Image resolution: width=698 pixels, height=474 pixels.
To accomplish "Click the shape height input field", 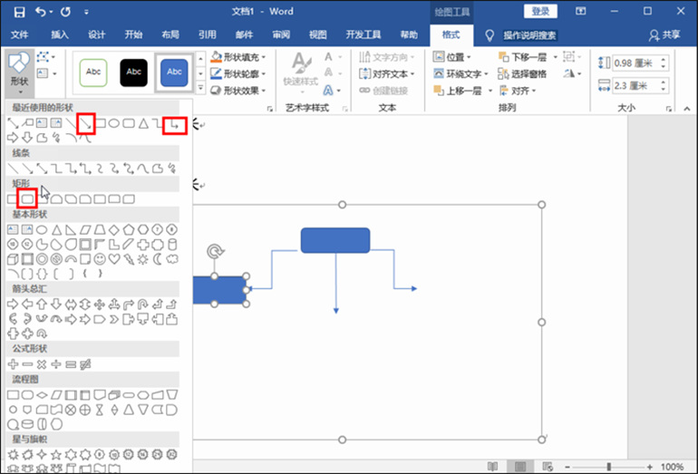I will coord(635,63).
